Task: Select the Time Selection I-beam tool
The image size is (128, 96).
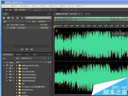Action: pos(59,10)
